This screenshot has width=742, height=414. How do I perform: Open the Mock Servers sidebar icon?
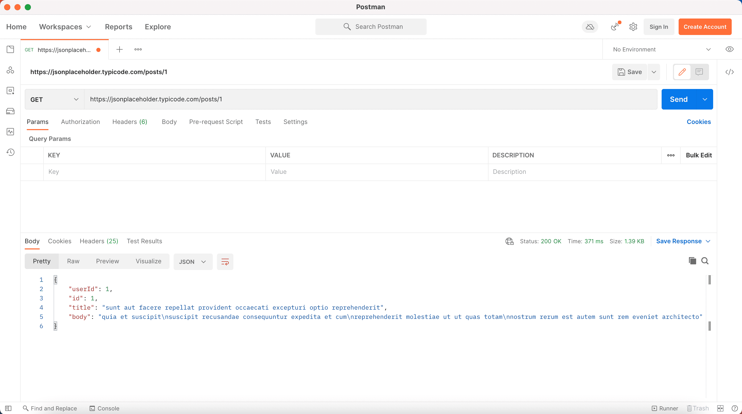pyautogui.click(x=10, y=111)
